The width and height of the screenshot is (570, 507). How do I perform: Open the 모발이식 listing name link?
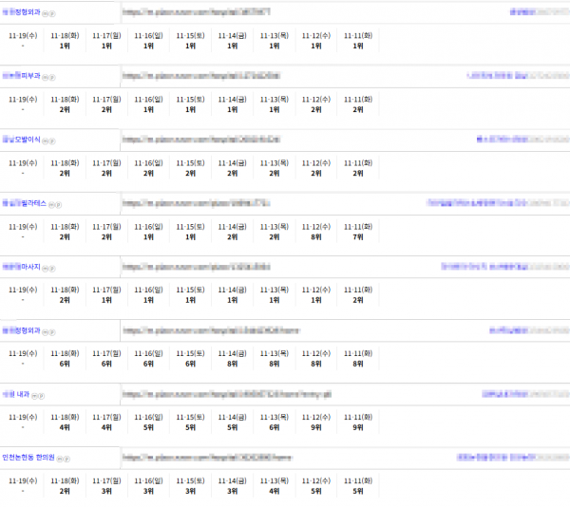(21, 139)
